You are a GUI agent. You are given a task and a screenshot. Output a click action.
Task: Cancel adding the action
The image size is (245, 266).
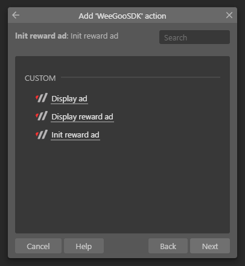[x=38, y=246]
